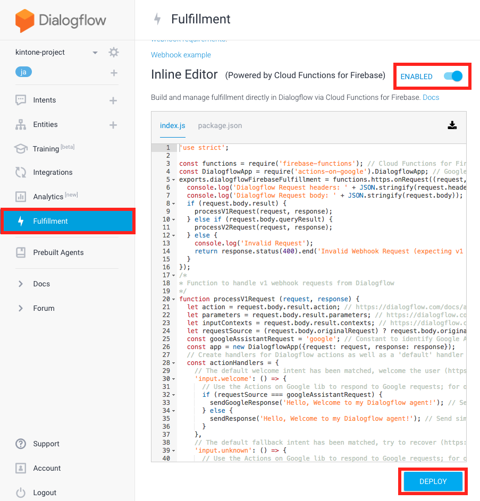
Task: Click the Fulfillment lightning bolt sidebar icon
Action: pyautogui.click(x=21, y=221)
